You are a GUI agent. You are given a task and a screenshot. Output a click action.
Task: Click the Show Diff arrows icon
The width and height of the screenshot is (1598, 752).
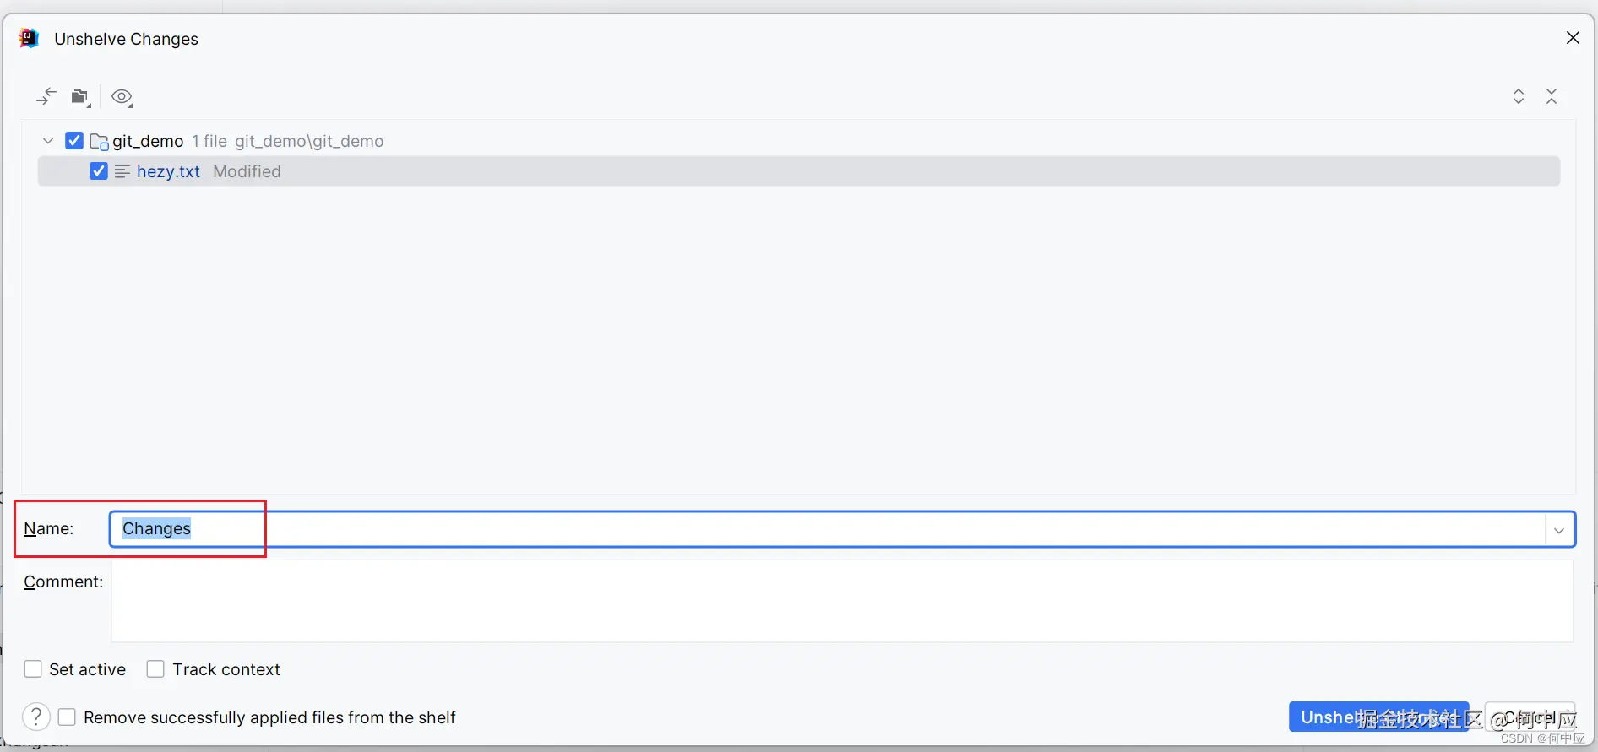(46, 97)
